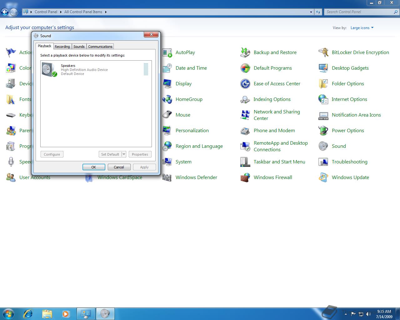Launch Windows Media Player from taskbar
Viewport: 400px width, 320px height.
click(66, 314)
